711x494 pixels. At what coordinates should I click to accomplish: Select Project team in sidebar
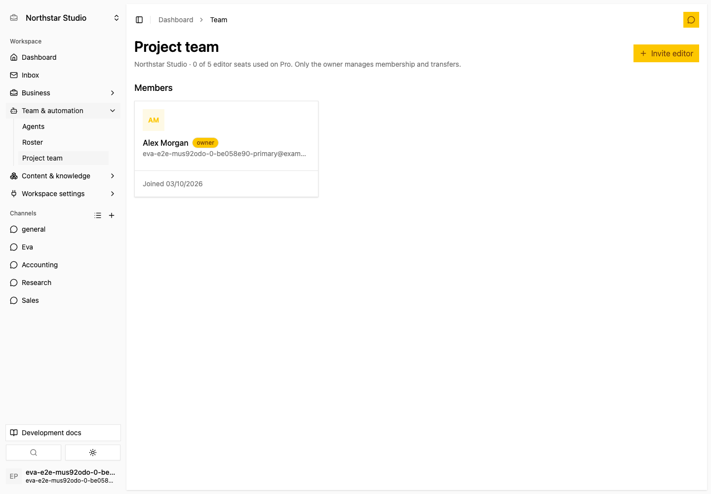pyautogui.click(x=63, y=158)
